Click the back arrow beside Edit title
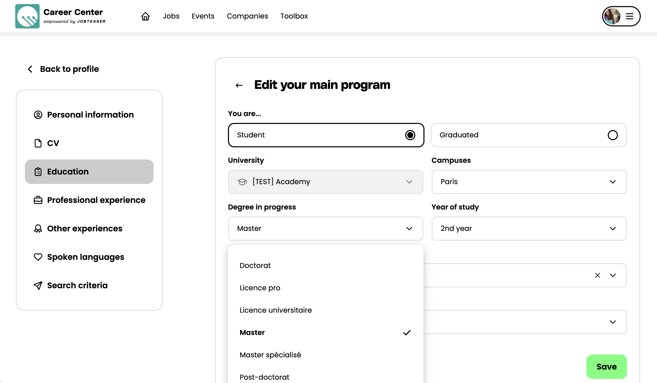657x383 pixels. [239, 85]
